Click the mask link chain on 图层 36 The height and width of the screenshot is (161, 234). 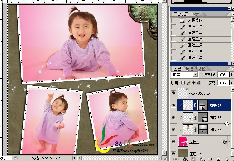coord(195,117)
